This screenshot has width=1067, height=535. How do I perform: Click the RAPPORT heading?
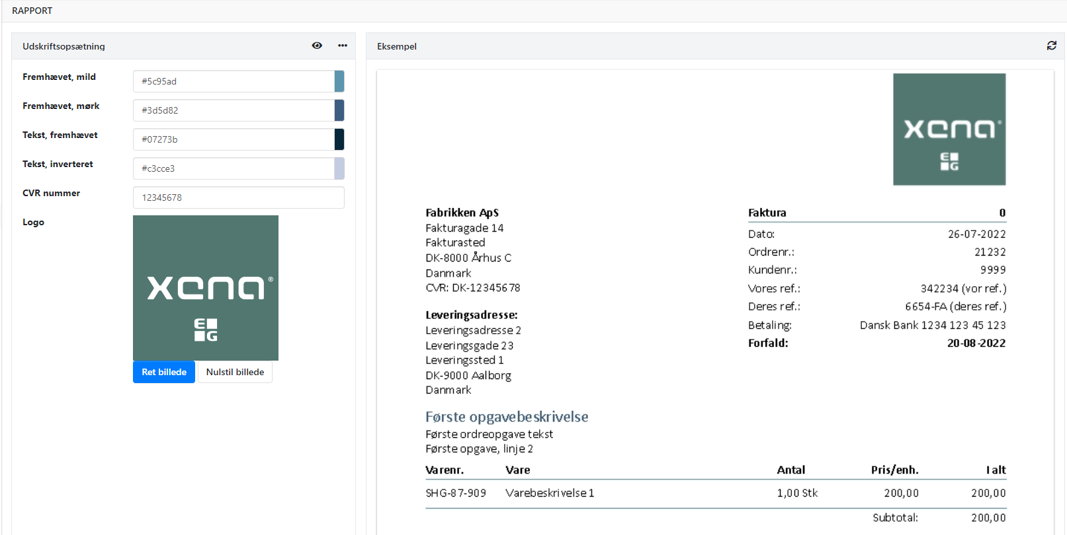tap(32, 11)
